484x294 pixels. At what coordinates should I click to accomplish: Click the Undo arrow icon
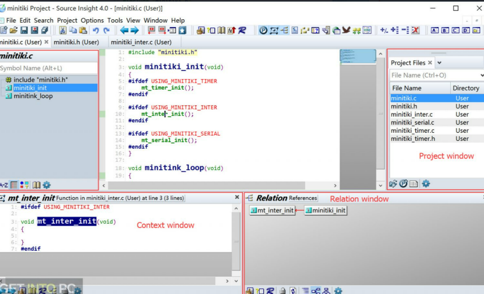tap(96, 30)
